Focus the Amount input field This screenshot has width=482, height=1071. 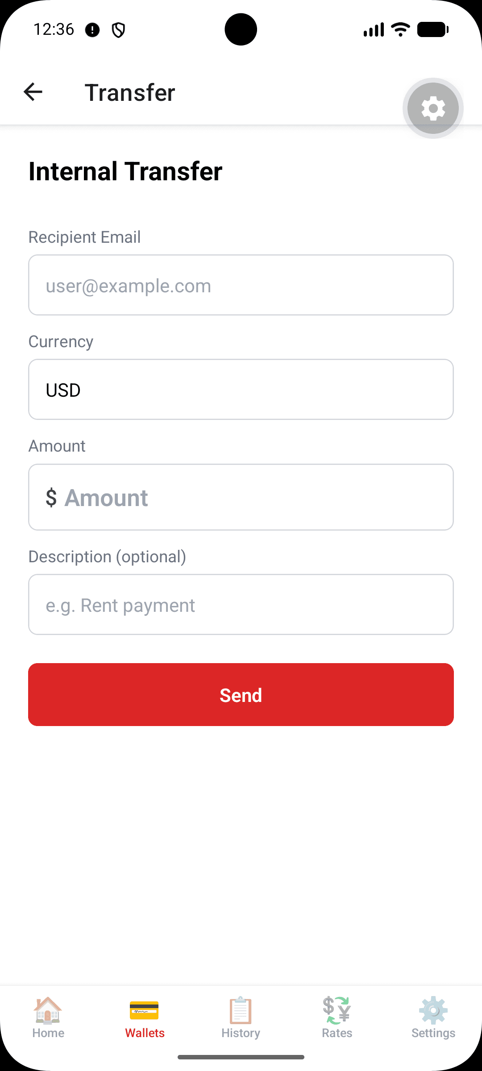click(x=241, y=497)
